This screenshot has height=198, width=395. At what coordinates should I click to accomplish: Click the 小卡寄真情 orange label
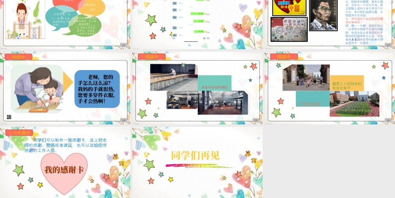coord(19,133)
